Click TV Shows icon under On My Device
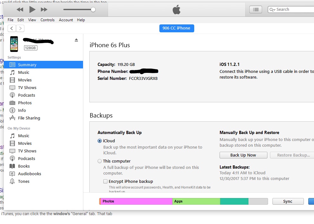Screen dimensions: 314x224 (x=12, y=151)
